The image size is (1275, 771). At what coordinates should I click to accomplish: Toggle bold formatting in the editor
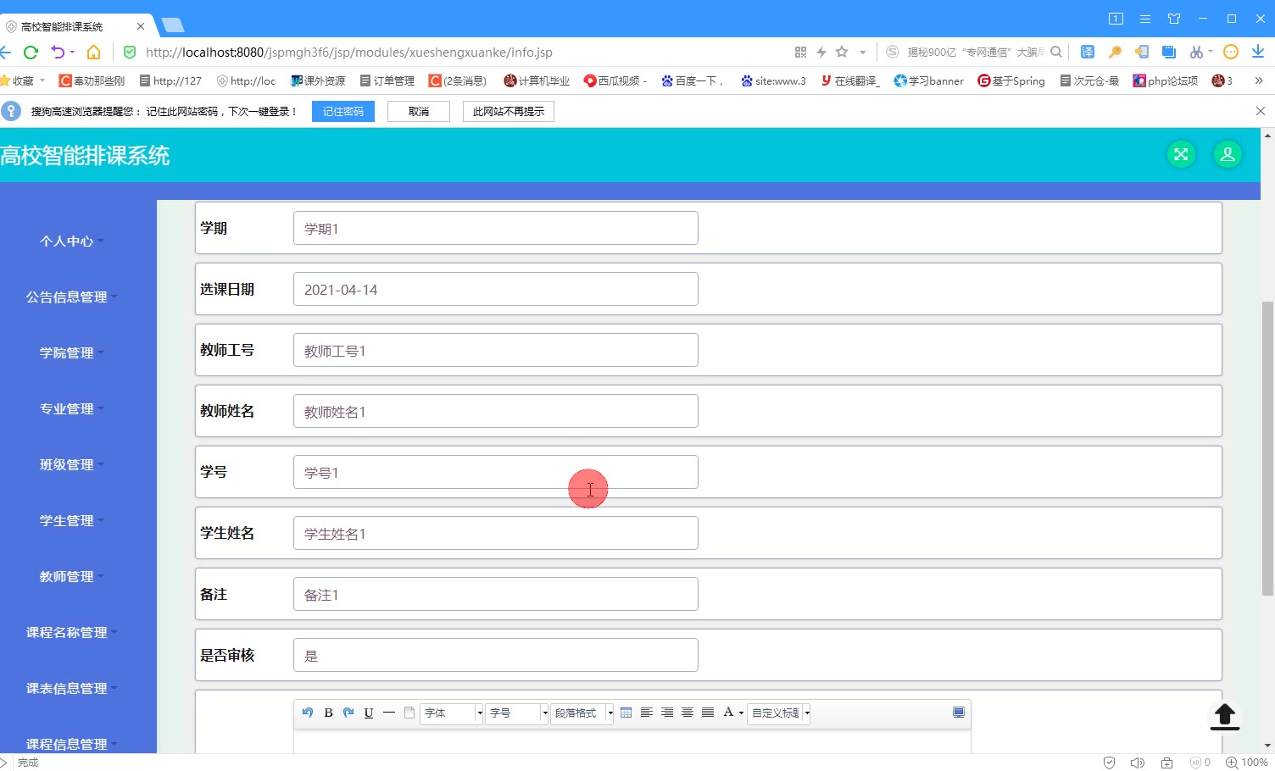click(328, 713)
